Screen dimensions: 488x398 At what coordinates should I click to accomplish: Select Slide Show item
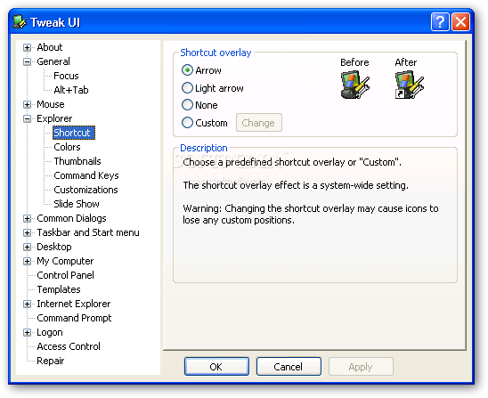pyautogui.click(x=77, y=204)
